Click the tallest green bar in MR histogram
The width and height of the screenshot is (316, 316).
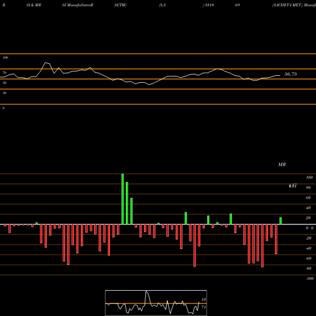tap(123, 199)
